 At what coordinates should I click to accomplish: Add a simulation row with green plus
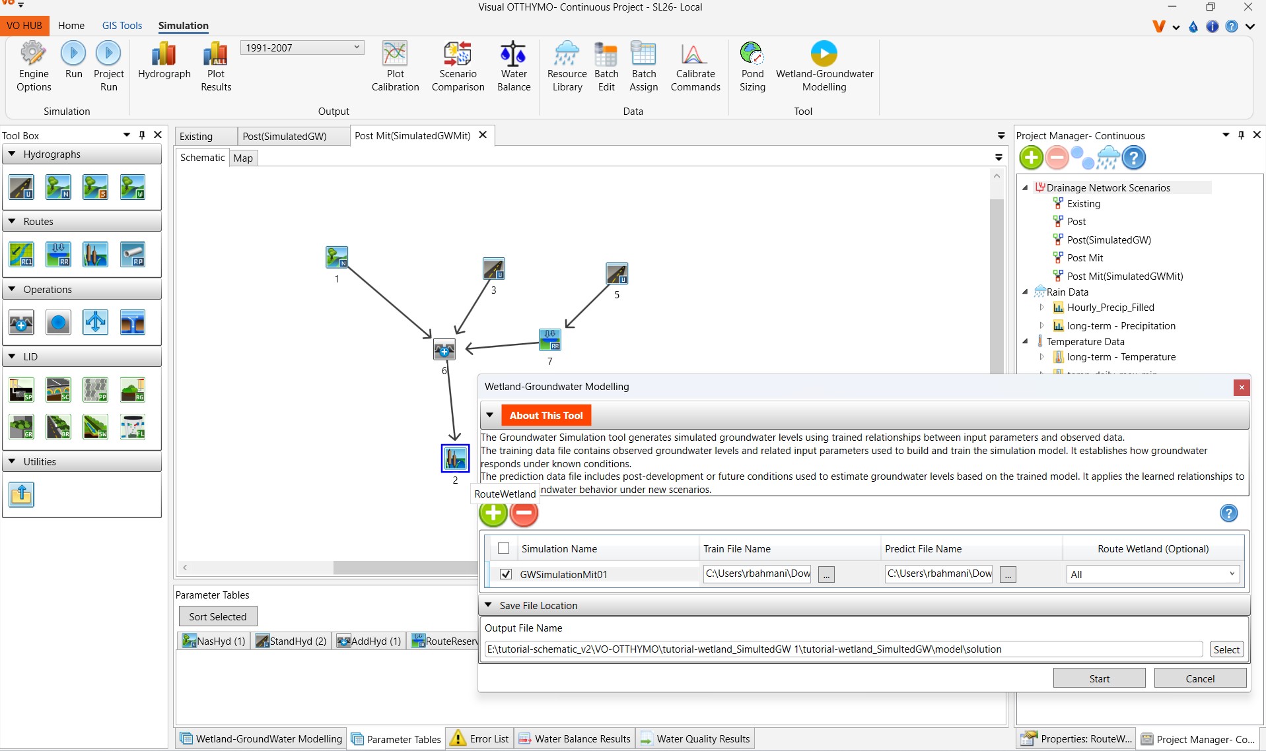coord(493,513)
